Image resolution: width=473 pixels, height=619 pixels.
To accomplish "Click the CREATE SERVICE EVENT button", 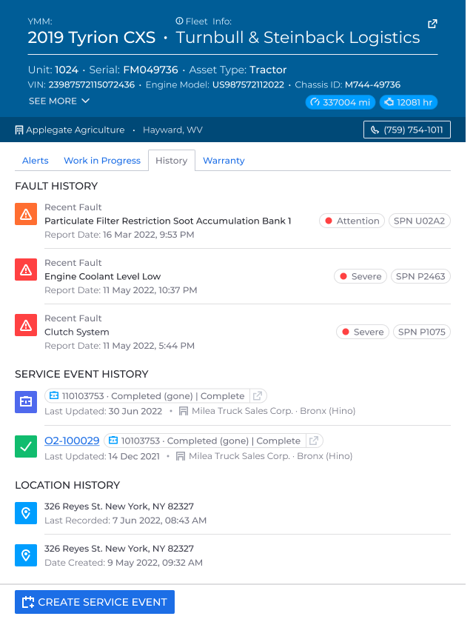I will click(95, 602).
